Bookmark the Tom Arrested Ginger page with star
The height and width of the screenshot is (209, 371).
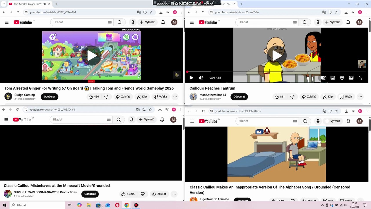151,12
